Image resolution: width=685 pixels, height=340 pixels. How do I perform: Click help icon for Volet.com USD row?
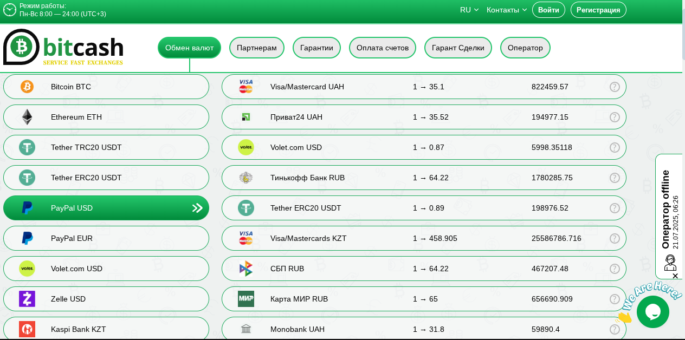615,147
